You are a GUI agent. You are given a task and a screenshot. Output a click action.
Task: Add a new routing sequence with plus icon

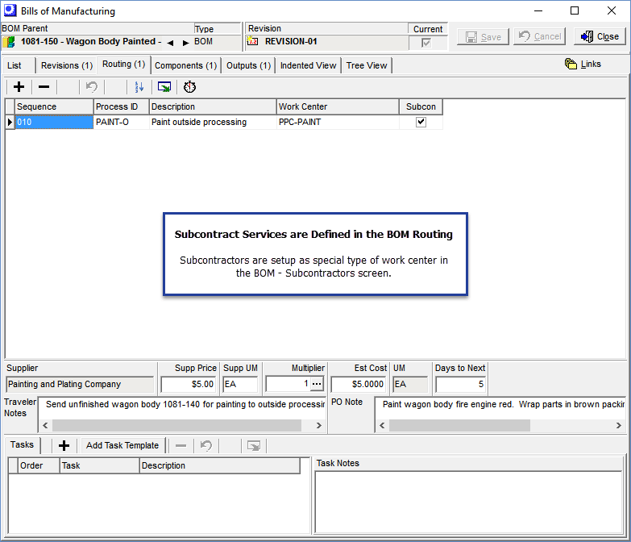tap(19, 87)
